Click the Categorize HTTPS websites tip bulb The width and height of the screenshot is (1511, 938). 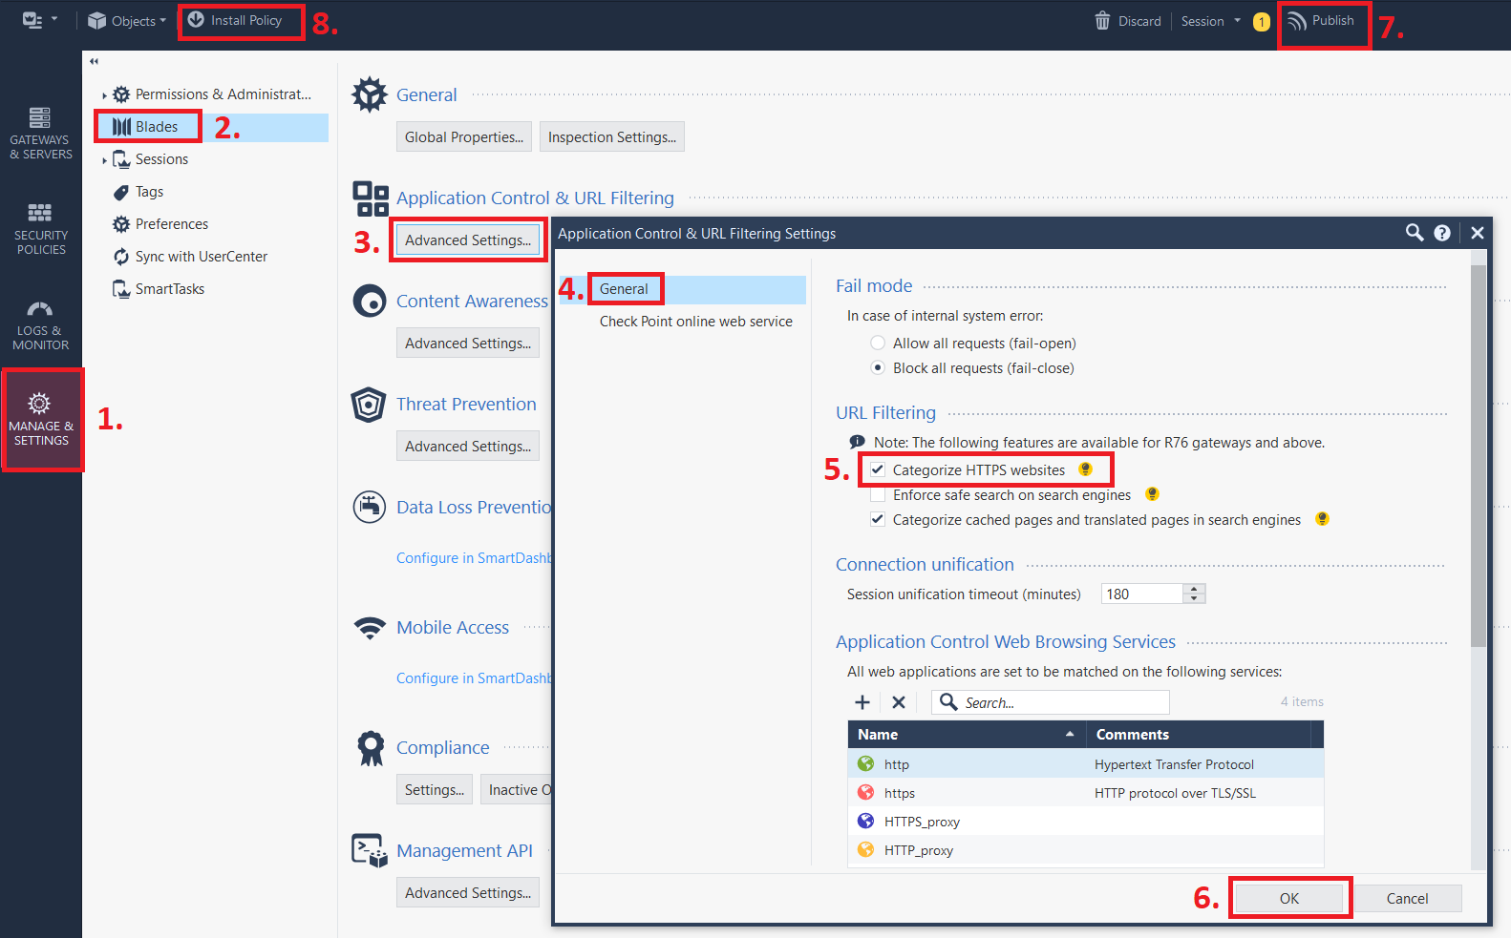tap(1085, 469)
